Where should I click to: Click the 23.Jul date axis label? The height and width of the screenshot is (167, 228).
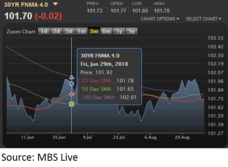[x=119, y=137]
